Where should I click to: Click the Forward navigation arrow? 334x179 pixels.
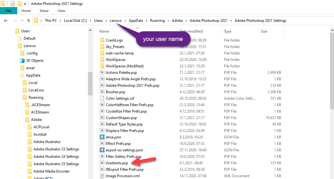(15, 21)
